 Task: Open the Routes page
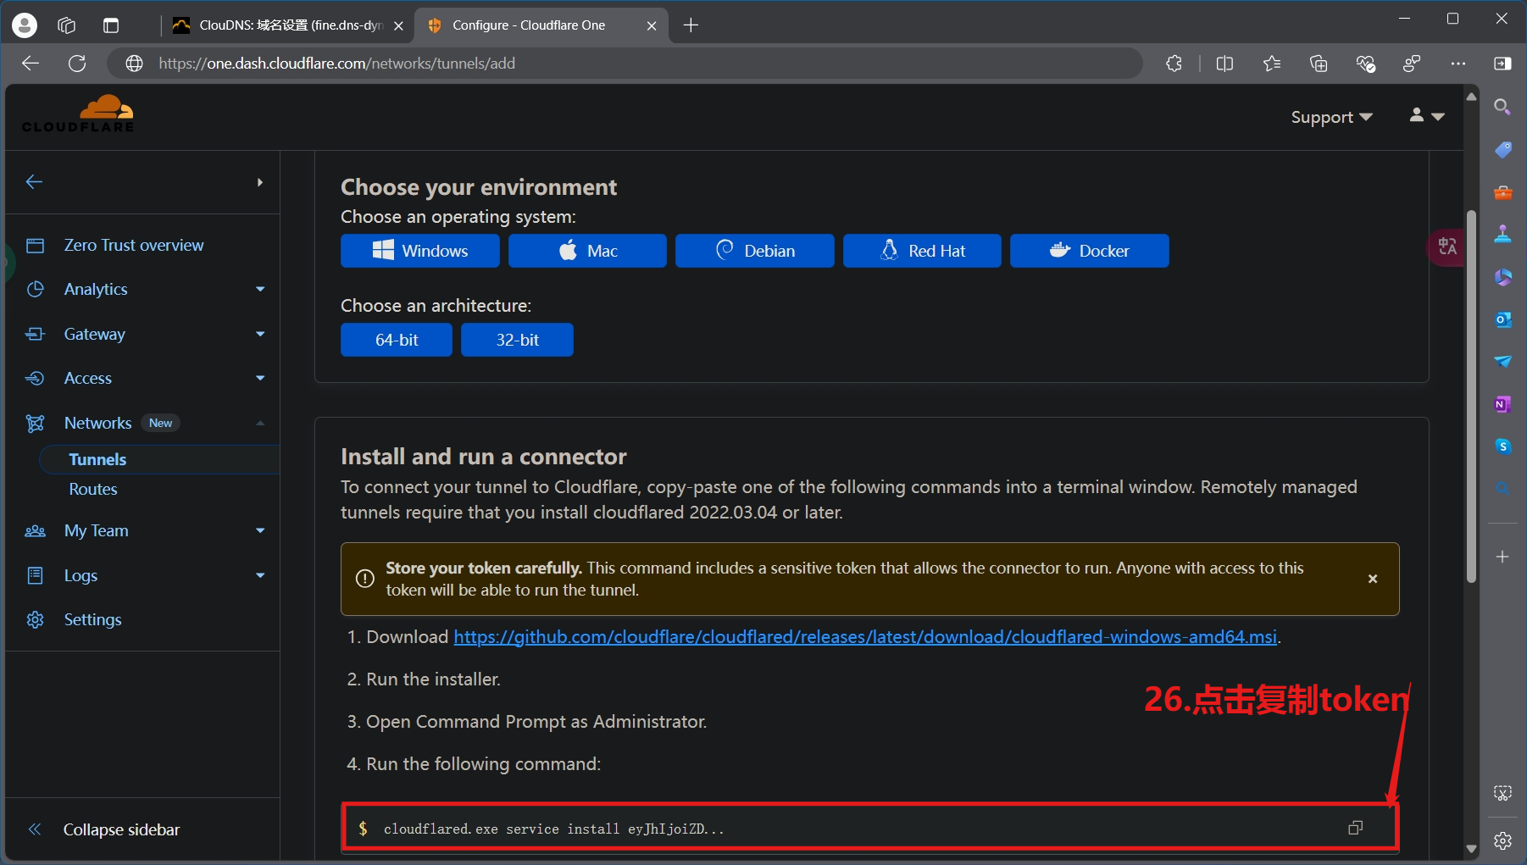(x=93, y=489)
